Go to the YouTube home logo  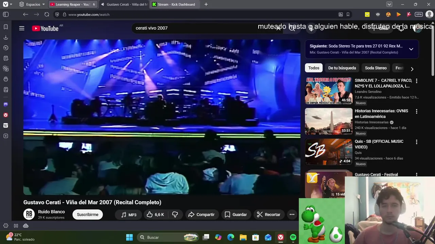pos(46,28)
